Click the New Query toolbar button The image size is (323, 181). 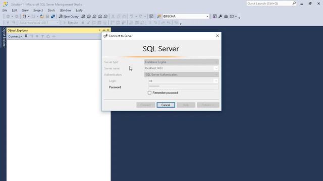pyautogui.click(x=69, y=17)
